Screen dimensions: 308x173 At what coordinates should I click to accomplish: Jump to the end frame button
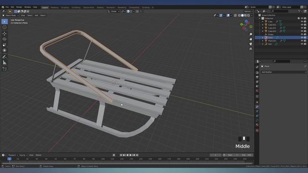tap(137, 155)
